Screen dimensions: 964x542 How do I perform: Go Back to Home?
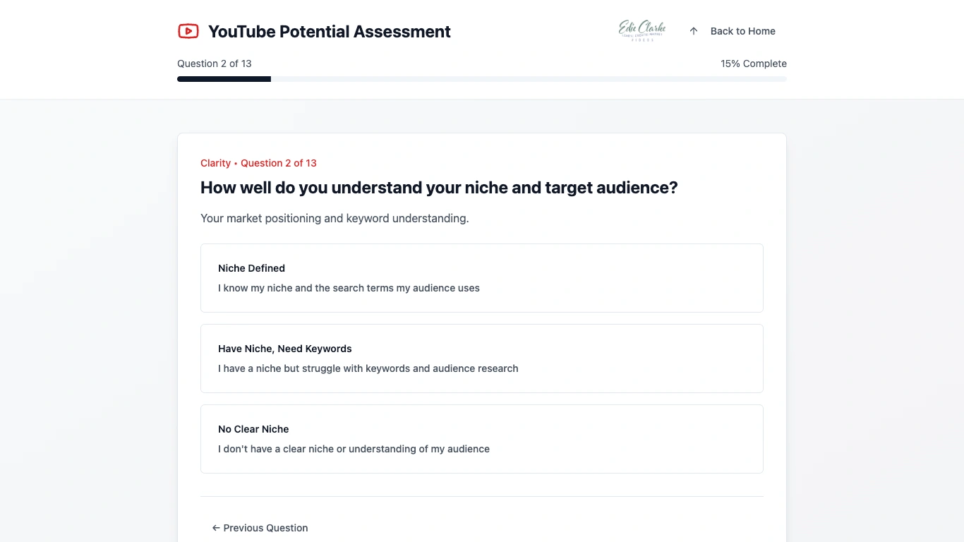pyautogui.click(x=742, y=31)
